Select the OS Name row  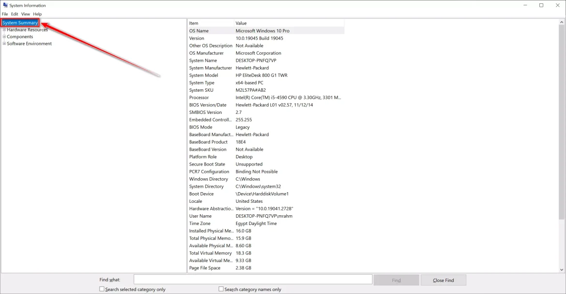266,30
